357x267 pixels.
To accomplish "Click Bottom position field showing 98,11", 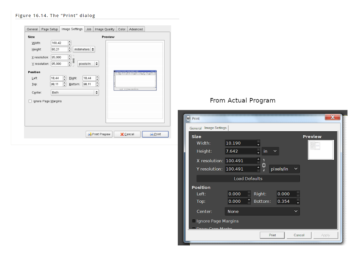I will tap(89, 84).
